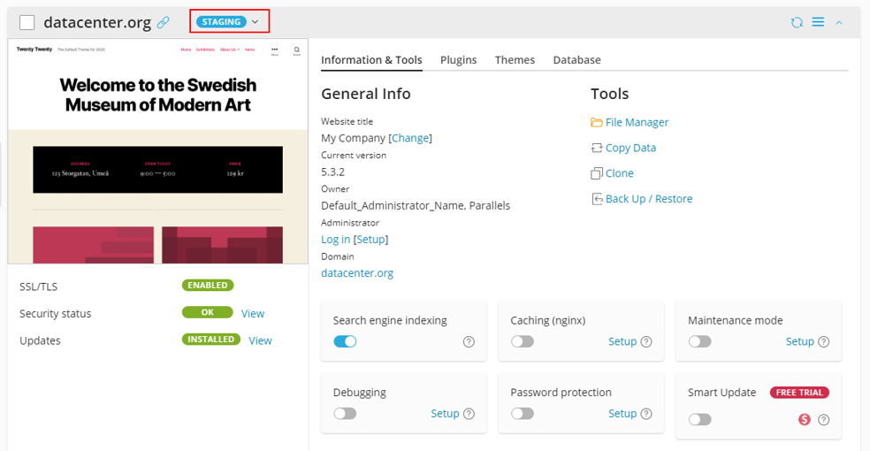870x451 pixels.
Task: Refresh the site using the circular arrows icon
Action: coord(797,22)
